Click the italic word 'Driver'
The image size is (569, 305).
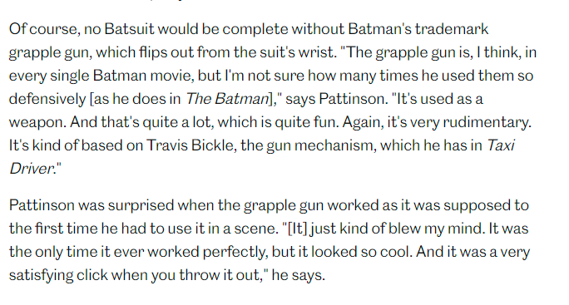tap(32, 168)
